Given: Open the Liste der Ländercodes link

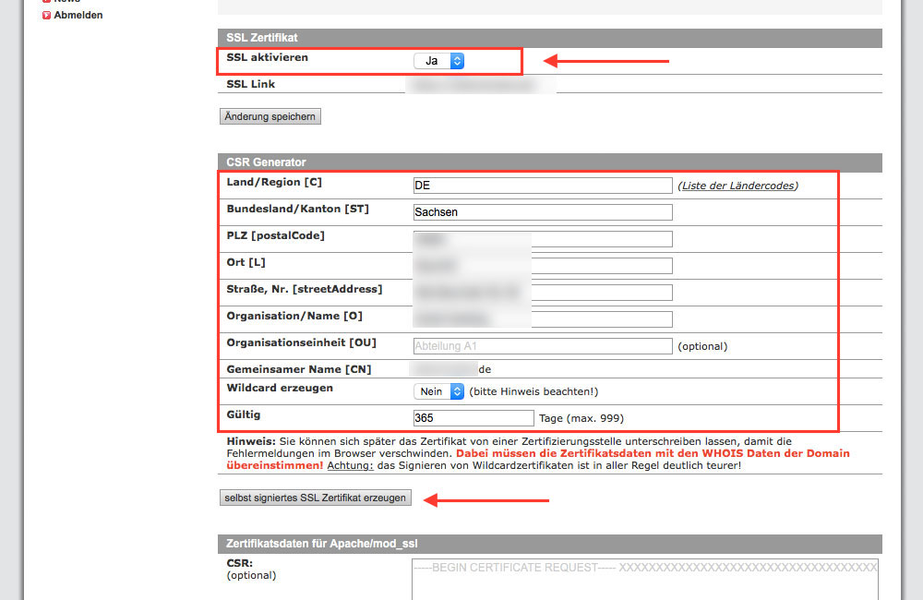Looking at the screenshot, I should 738,186.
